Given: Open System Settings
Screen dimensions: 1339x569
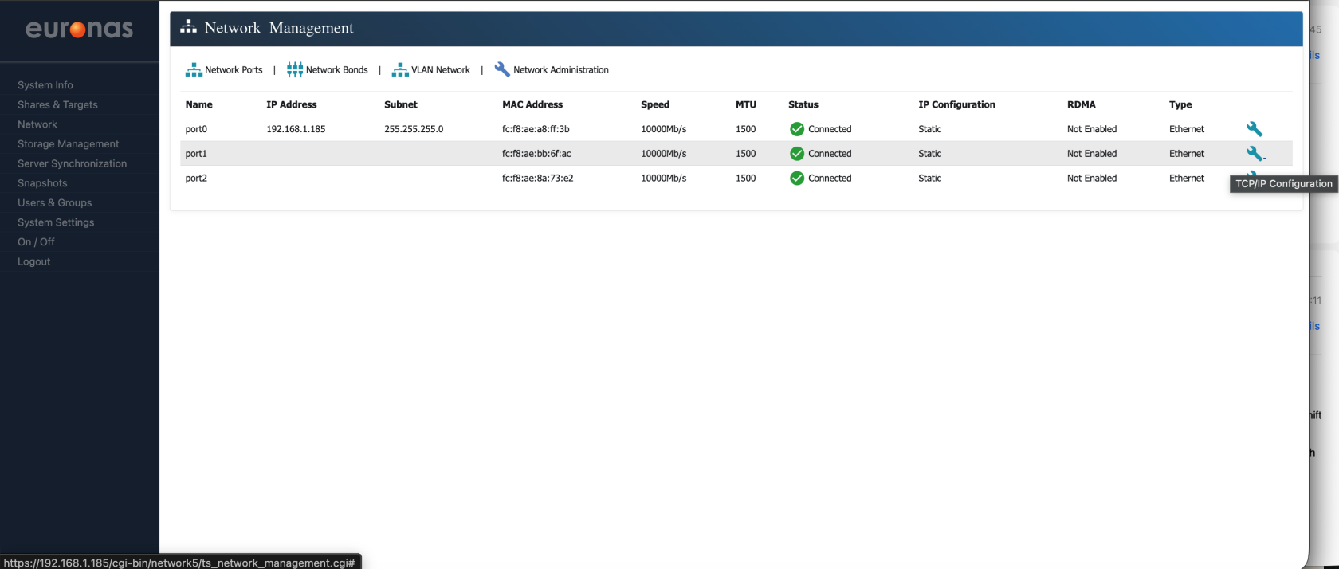Looking at the screenshot, I should click(x=56, y=222).
